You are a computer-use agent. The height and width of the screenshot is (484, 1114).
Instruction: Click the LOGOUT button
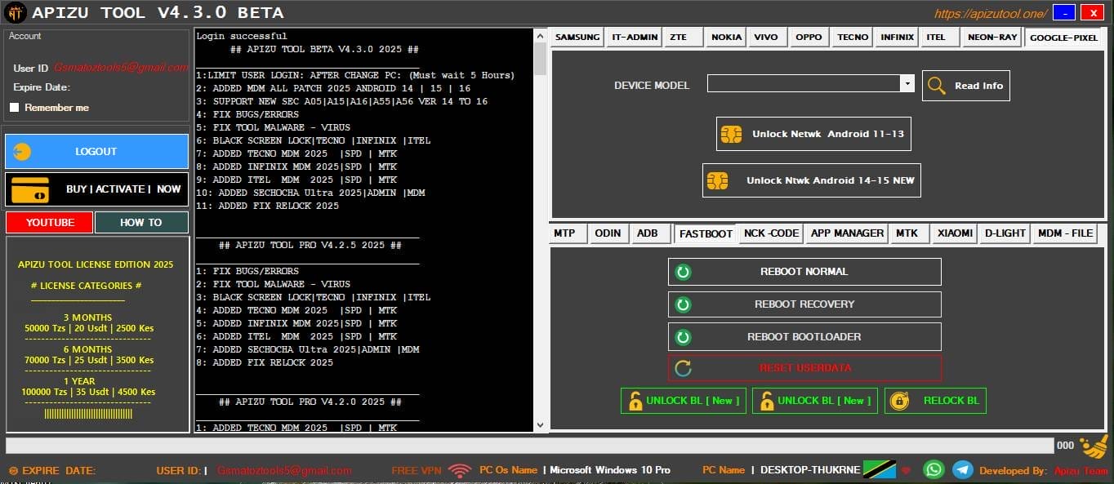coord(96,151)
